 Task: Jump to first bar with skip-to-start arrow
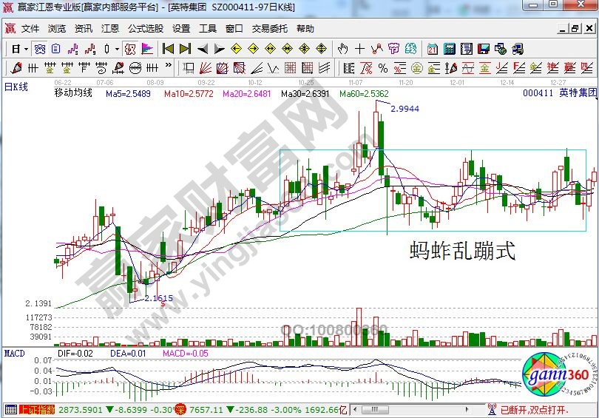(x=167, y=49)
